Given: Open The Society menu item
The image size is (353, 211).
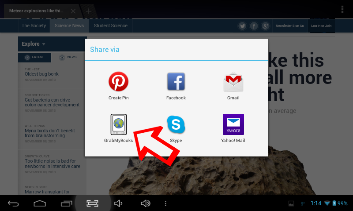Looking at the screenshot, I should (34, 25).
